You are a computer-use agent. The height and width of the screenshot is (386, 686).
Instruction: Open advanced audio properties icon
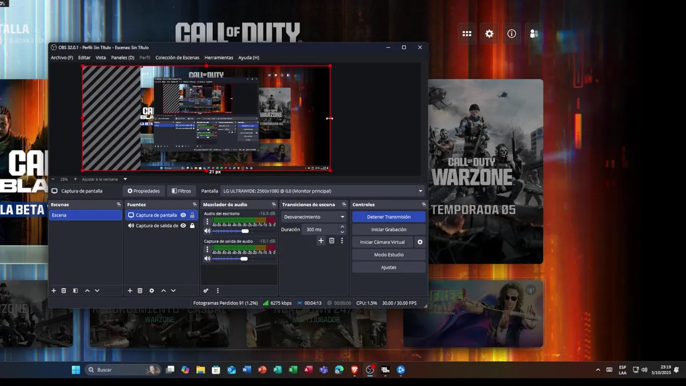(x=206, y=291)
